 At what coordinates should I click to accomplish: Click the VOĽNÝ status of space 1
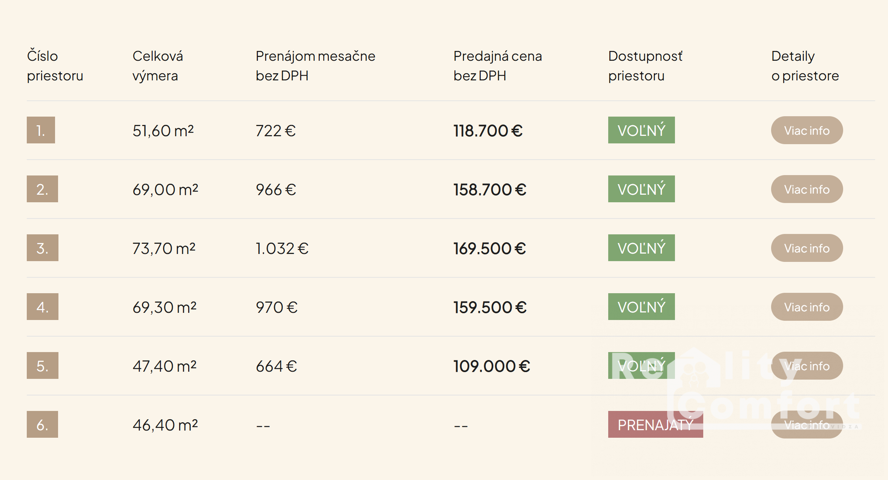(x=641, y=130)
